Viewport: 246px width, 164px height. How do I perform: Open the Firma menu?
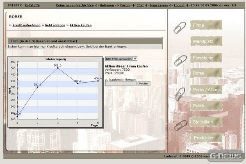(206, 25)
